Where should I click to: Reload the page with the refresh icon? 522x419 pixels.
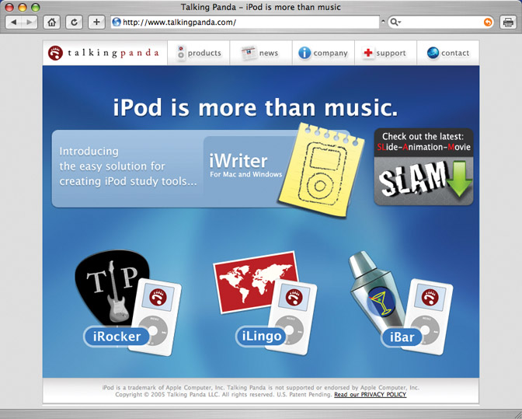click(x=74, y=23)
